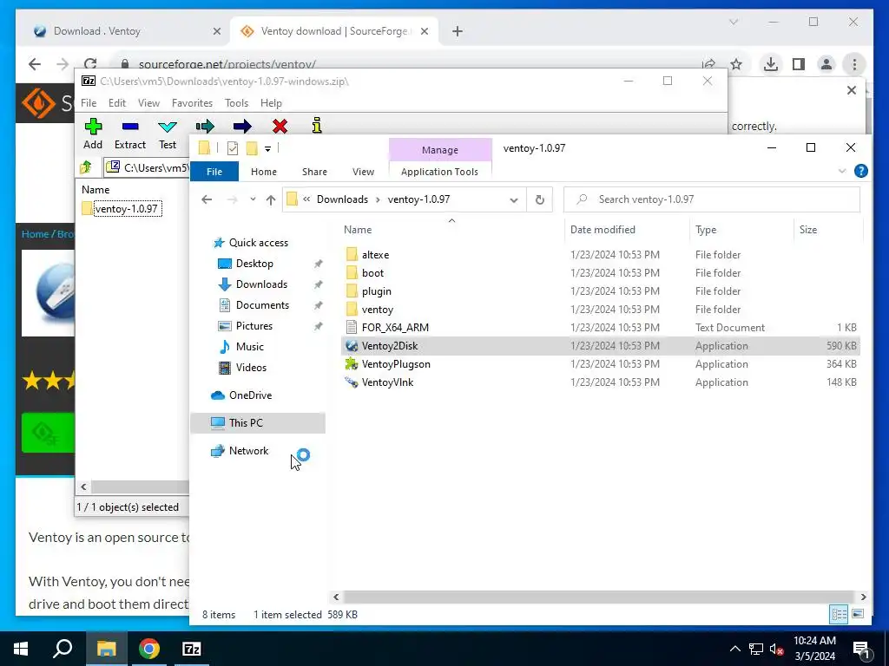Click the Search ventoy-1.0.97 field

pos(712,199)
